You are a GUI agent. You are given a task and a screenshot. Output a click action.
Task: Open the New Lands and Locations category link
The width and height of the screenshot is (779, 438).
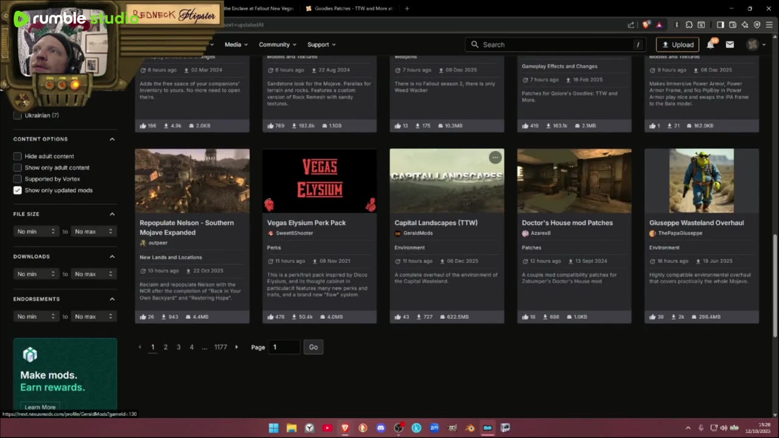(170, 257)
